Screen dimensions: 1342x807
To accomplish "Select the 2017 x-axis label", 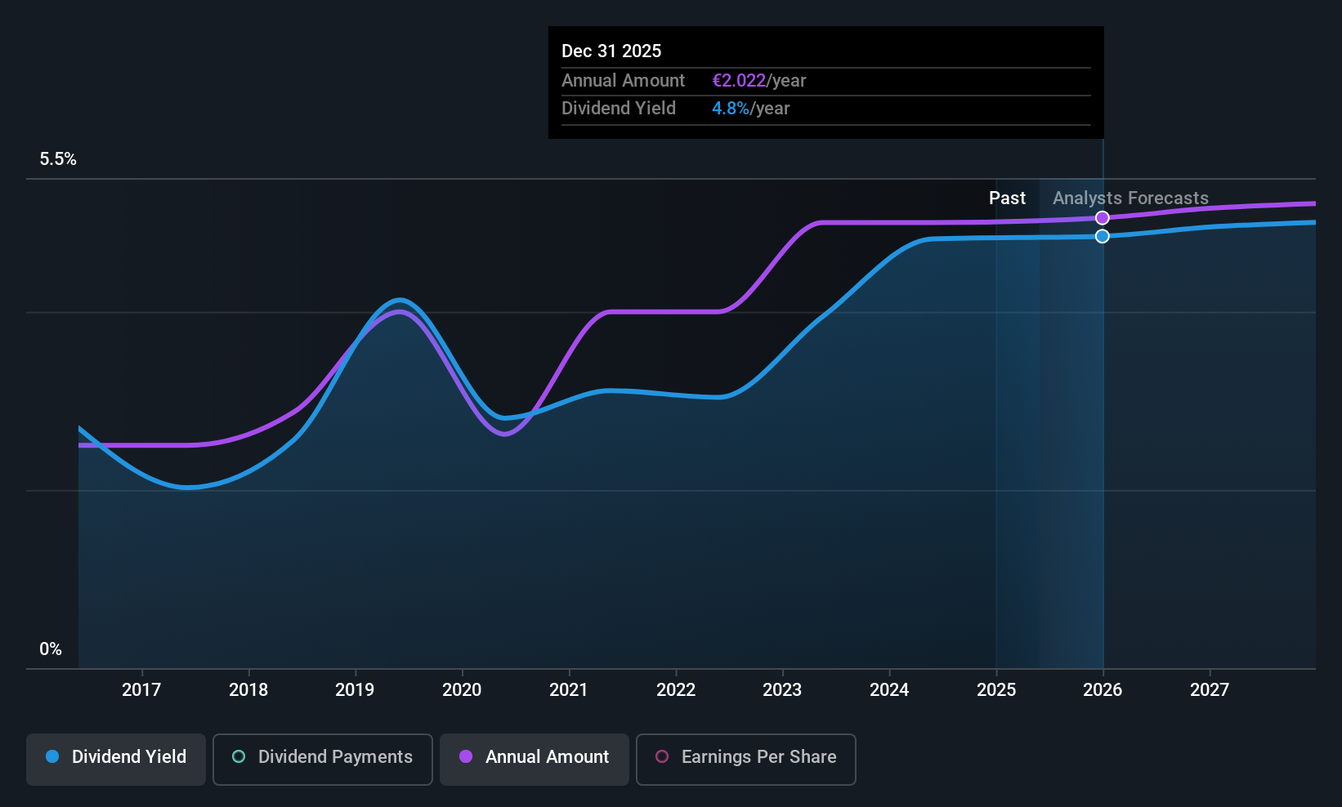I will pyautogui.click(x=141, y=690).
